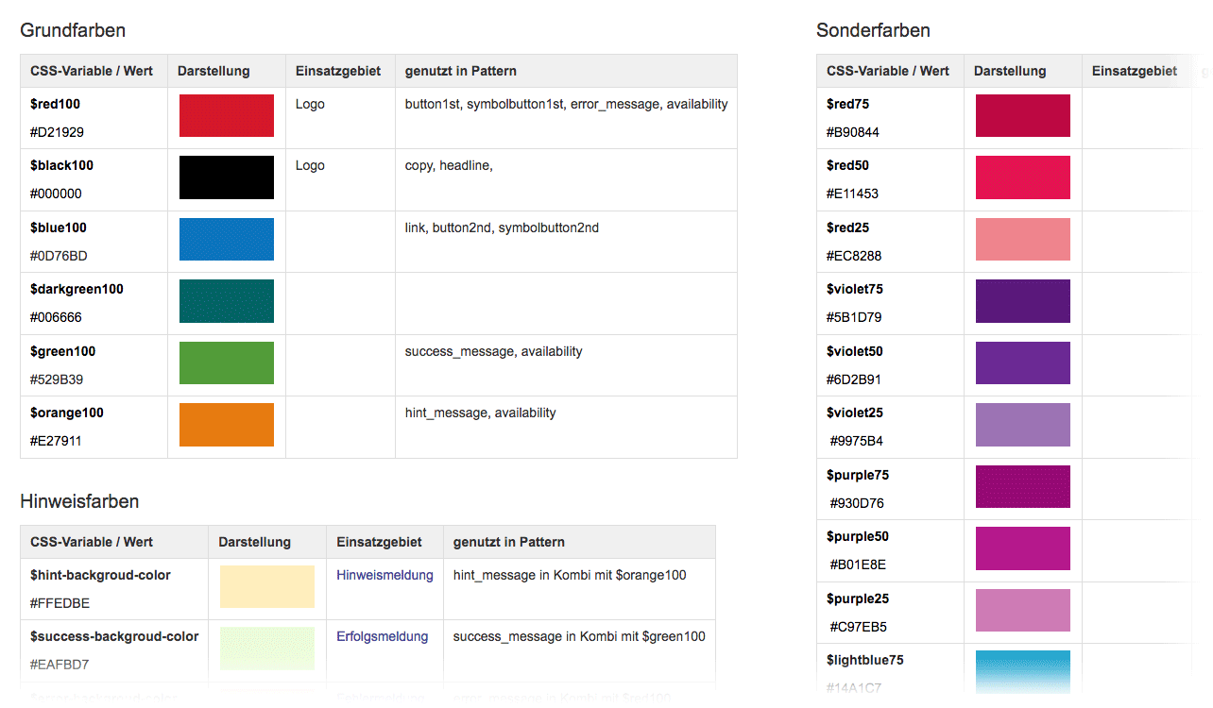Click the hex value #529B39
The width and height of the screenshot is (1213, 708).
57,379
